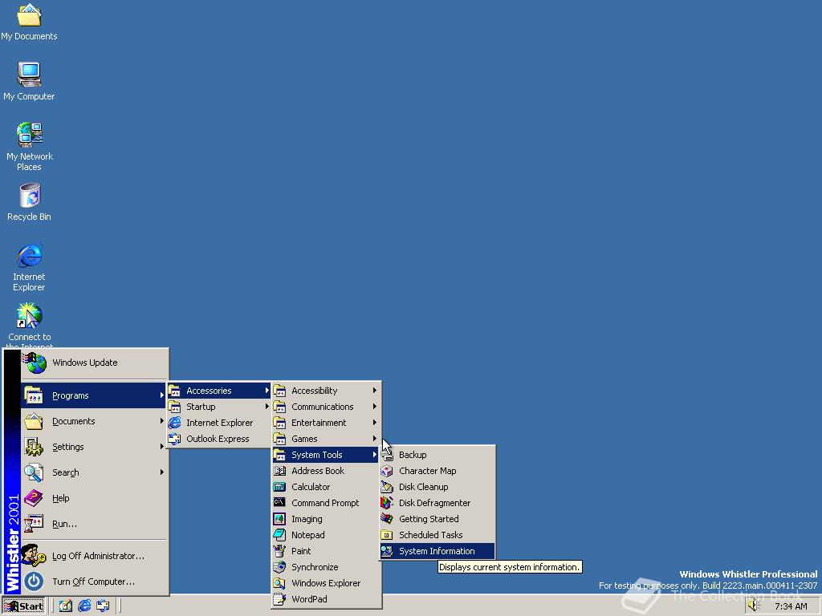Click the Settings gear icon in Start menu

point(34,447)
